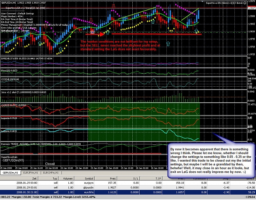Sort trades by the Symbol column header
256x200 pixels.
[84, 178]
